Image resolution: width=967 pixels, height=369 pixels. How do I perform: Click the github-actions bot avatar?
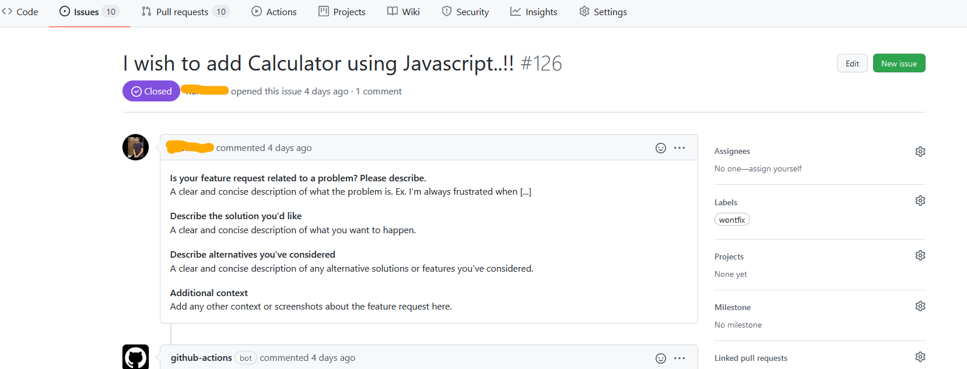pos(135,357)
